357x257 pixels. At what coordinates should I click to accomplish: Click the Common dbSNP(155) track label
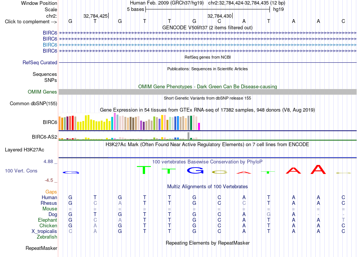coord(33,104)
